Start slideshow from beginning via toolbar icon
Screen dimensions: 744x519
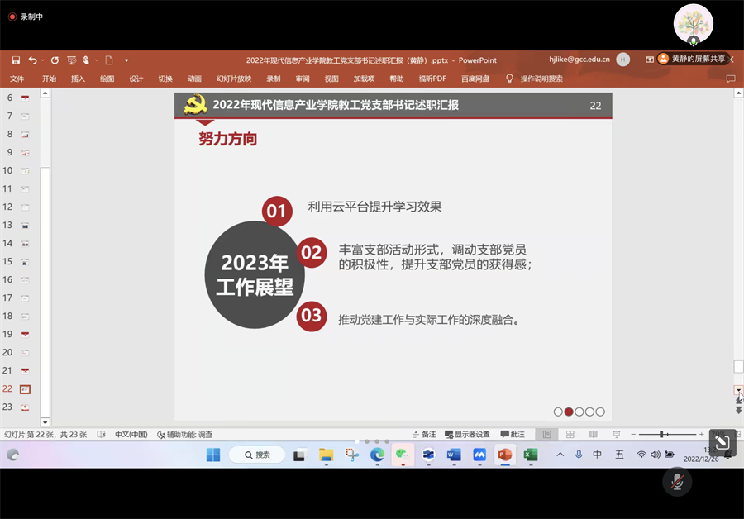pyautogui.click(x=72, y=60)
